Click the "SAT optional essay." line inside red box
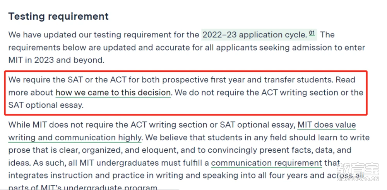The width and height of the screenshot is (387, 190). click(x=46, y=105)
